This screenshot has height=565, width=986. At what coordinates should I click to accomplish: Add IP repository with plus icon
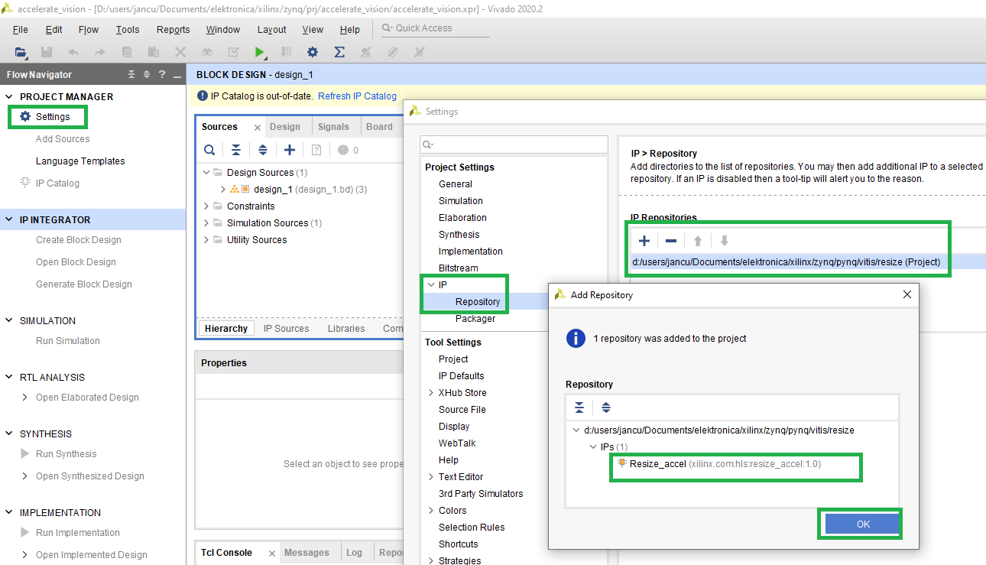pyautogui.click(x=644, y=241)
